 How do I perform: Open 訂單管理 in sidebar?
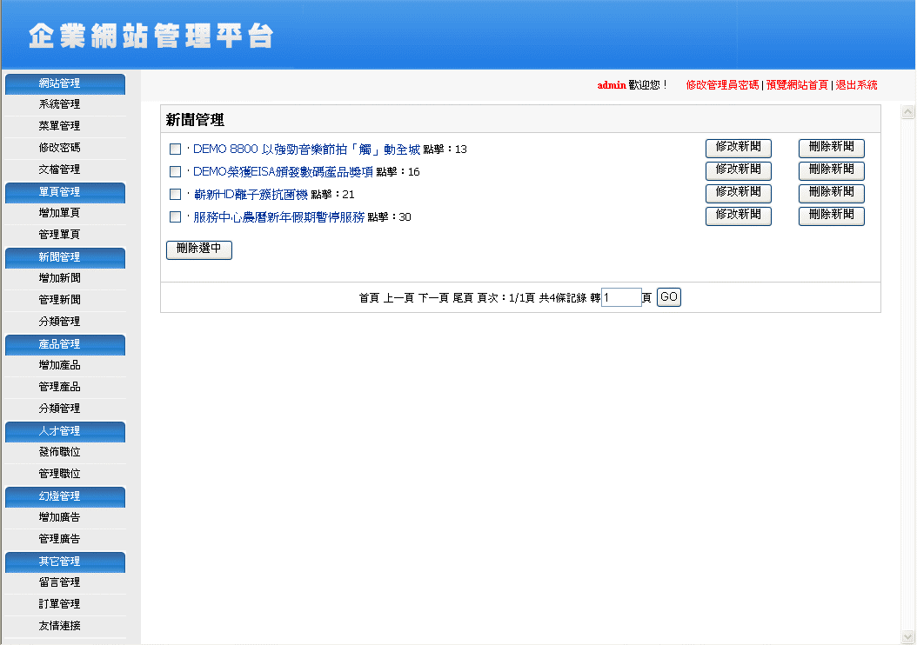pyautogui.click(x=59, y=604)
